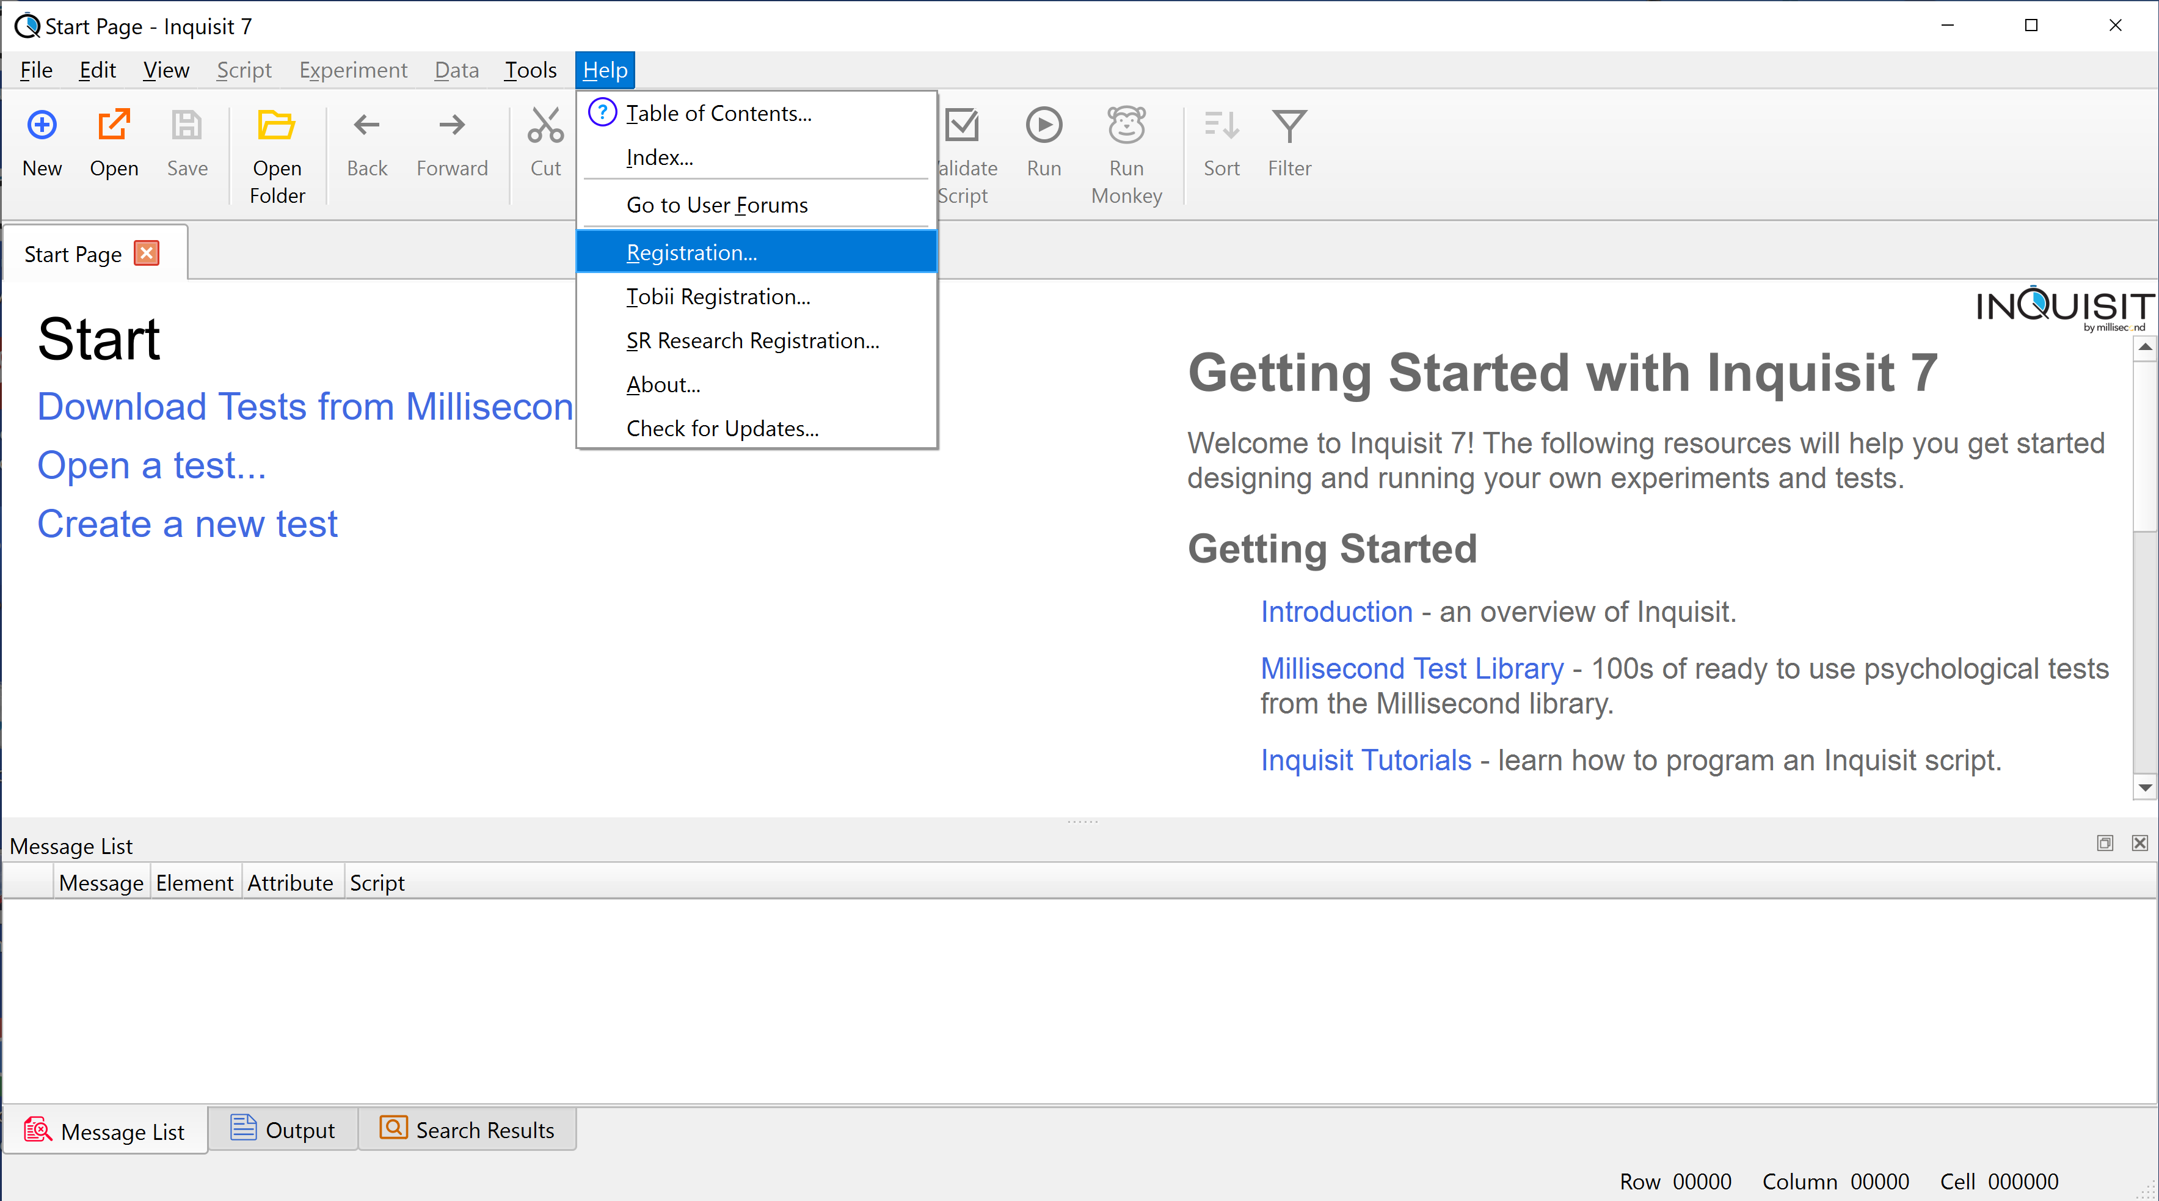Select Registration... in the Help menu

pos(691,252)
